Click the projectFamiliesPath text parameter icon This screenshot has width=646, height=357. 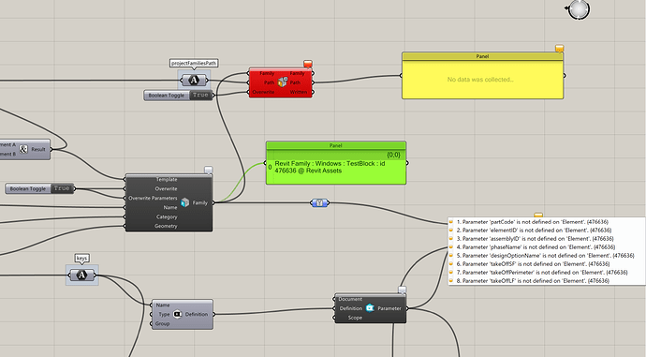click(194, 80)
